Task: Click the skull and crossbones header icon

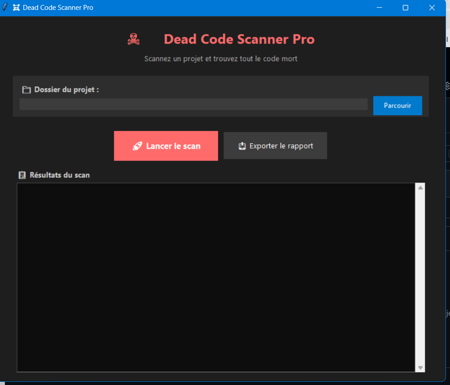Action: pyautogui.click(x=134, y=39)
